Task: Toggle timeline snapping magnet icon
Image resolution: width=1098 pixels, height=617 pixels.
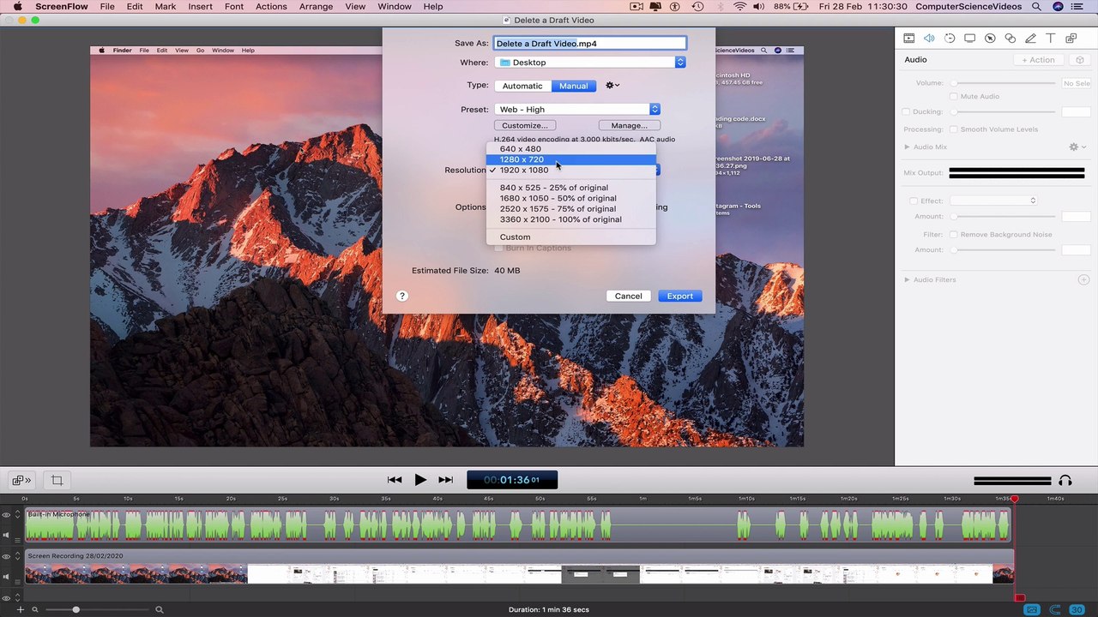Action: (1054, 609)
